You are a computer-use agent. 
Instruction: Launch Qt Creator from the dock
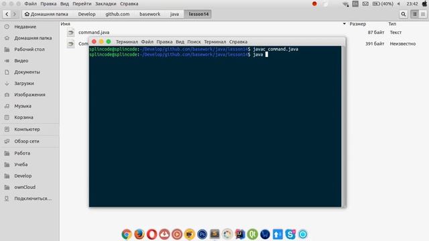pyautogui.click(x=252, y=234)
